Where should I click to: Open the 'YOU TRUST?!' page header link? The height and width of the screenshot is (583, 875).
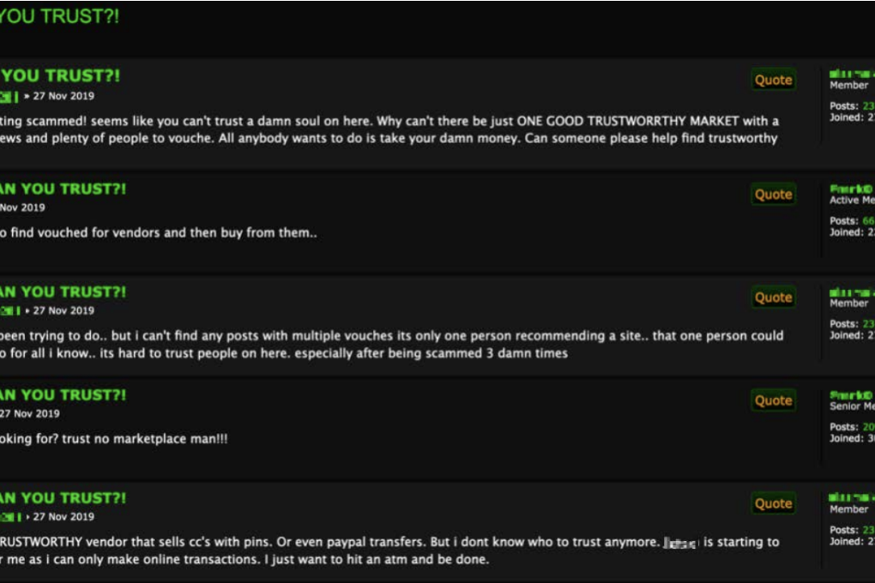[60, 15]
